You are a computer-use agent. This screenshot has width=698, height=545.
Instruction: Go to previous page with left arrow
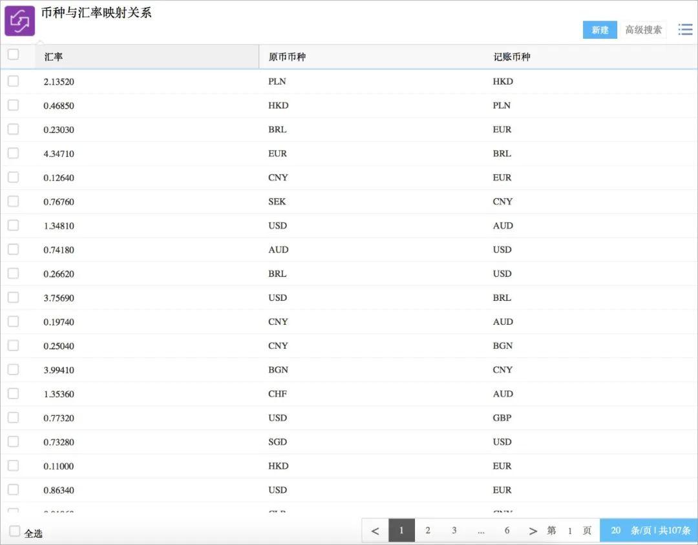375,531
